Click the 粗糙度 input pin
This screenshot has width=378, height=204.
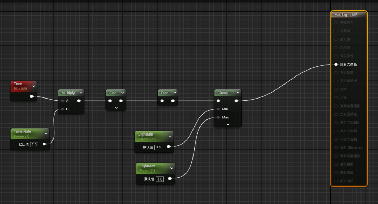tap(336, 48)
